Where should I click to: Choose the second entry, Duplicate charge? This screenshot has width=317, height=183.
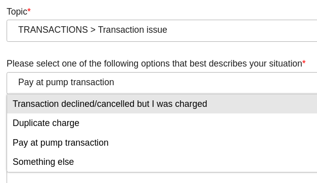pyautogui.click(x=162, y=123)
